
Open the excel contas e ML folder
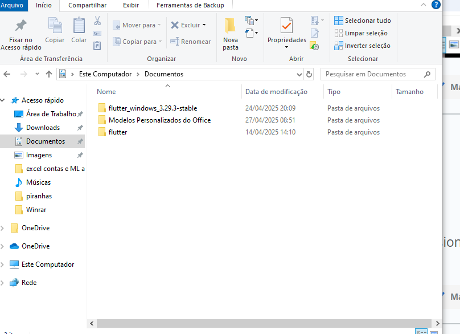click(x=49, y=169)
